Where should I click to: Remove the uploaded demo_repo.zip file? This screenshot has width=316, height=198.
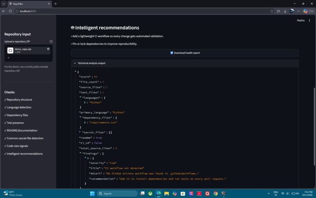48,49
